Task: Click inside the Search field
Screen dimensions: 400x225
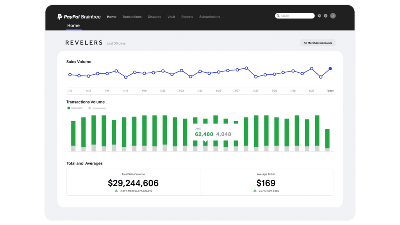Action: point(296,16)
